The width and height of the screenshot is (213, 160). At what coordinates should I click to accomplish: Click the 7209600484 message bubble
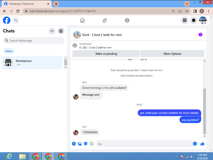click(x=90, y=132)
